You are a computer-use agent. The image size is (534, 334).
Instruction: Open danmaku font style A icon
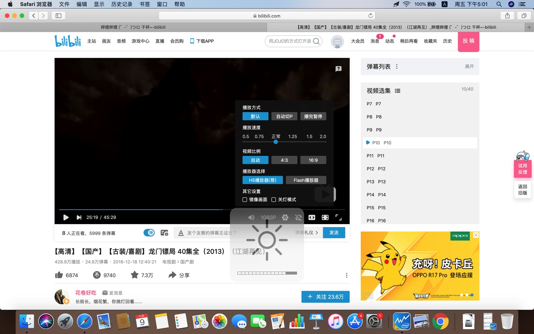click(181, 233)
